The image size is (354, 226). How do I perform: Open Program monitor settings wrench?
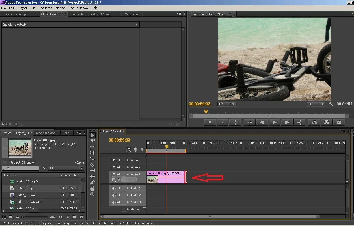click(x=331, y=104)
